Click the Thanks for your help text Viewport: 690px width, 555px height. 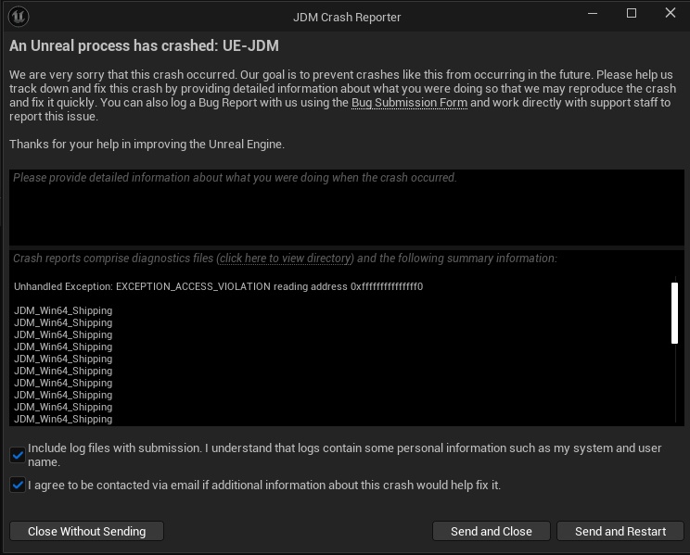pos(147,144)
